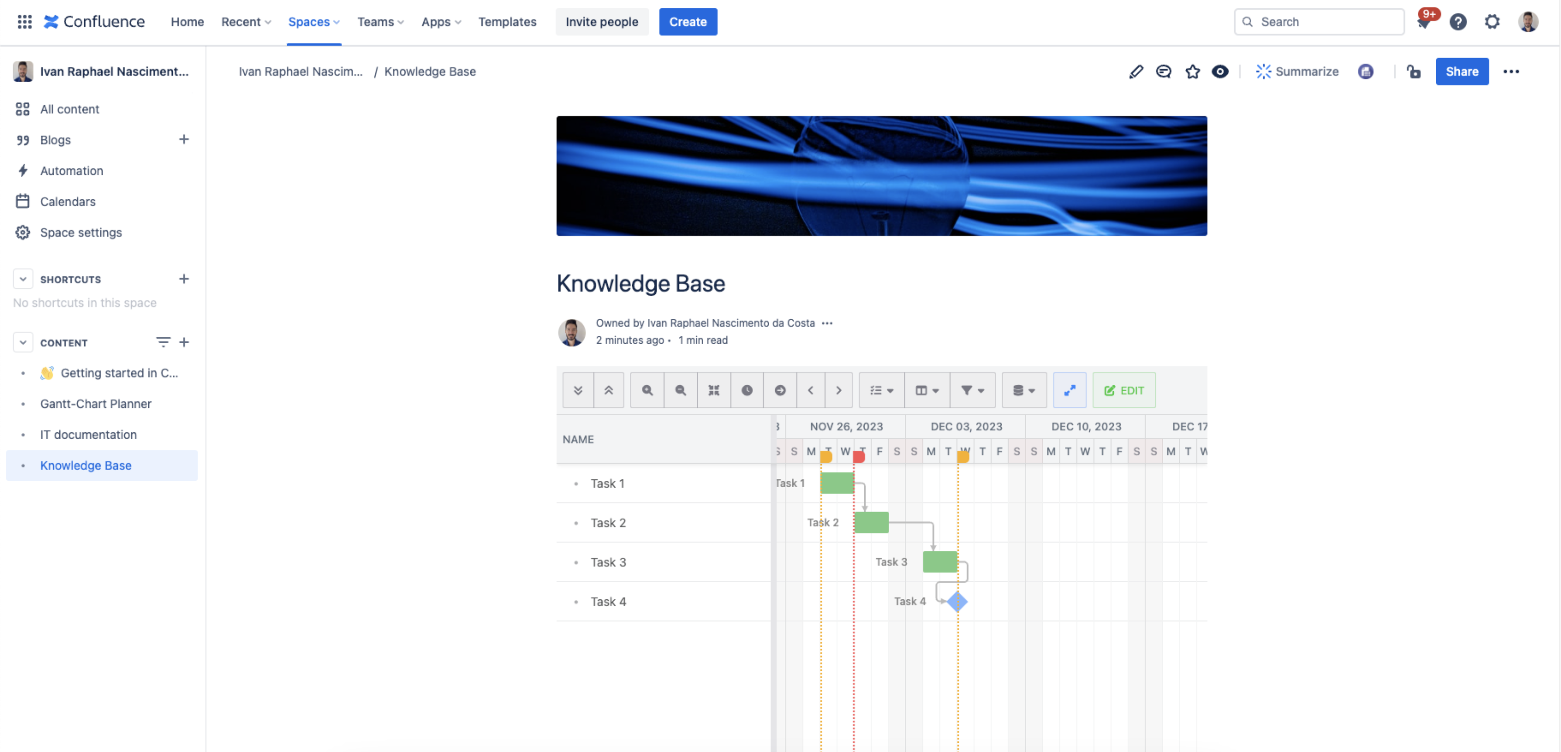
Task: Toggle watching with the eye icon
Action: [1220, 72]
